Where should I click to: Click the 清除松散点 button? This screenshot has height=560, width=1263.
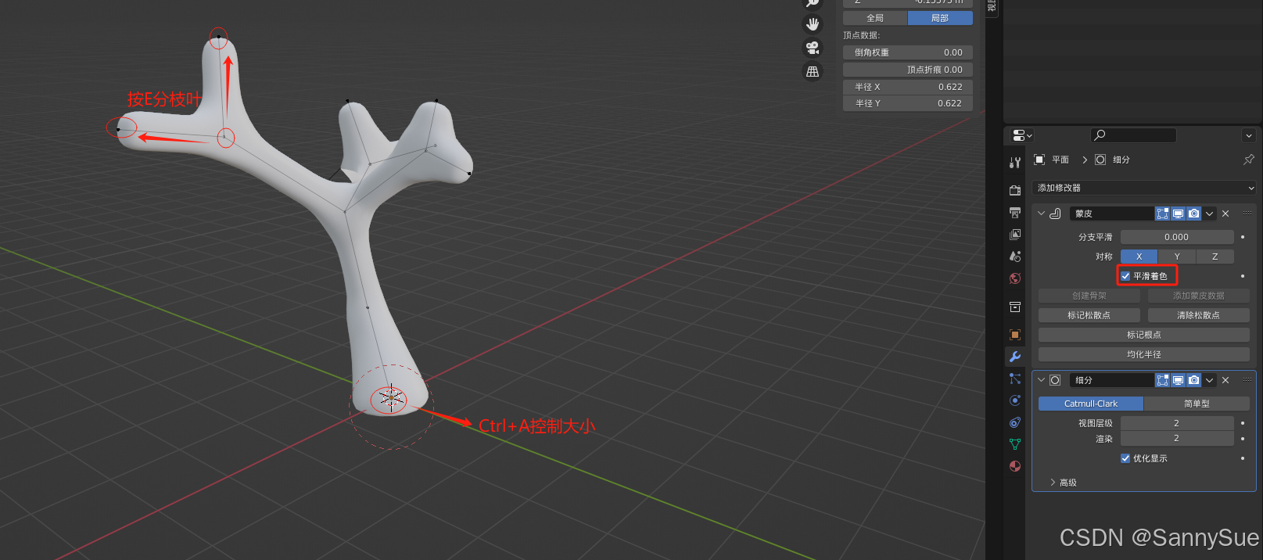tap(1198, 315)
